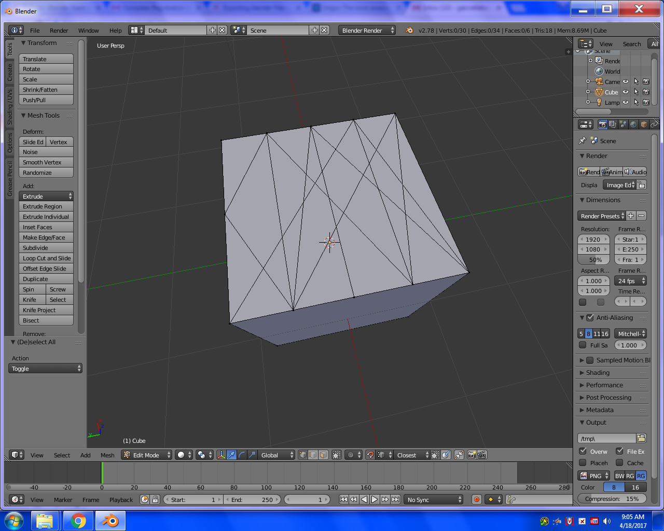The height and width of the screenshot is (531, 664).
Task: Click the Knife Project button
Action: [46, 310]
